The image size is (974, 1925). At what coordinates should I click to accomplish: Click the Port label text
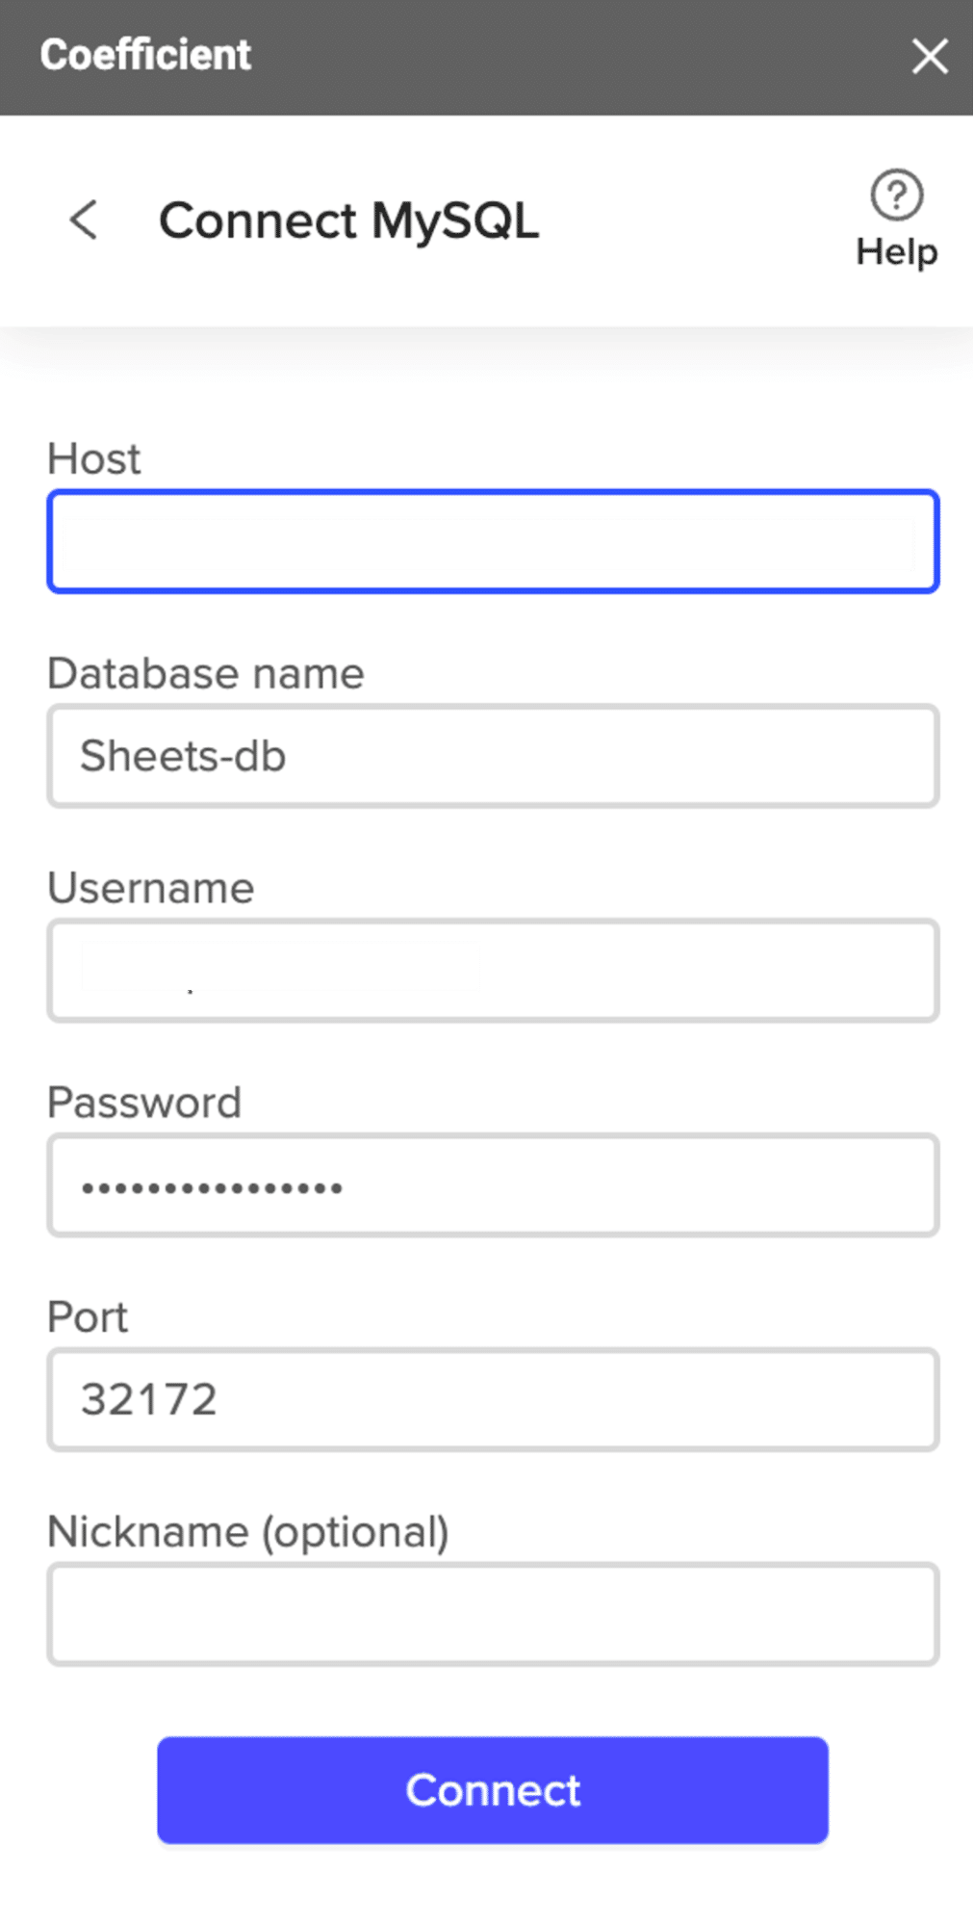88,1316
